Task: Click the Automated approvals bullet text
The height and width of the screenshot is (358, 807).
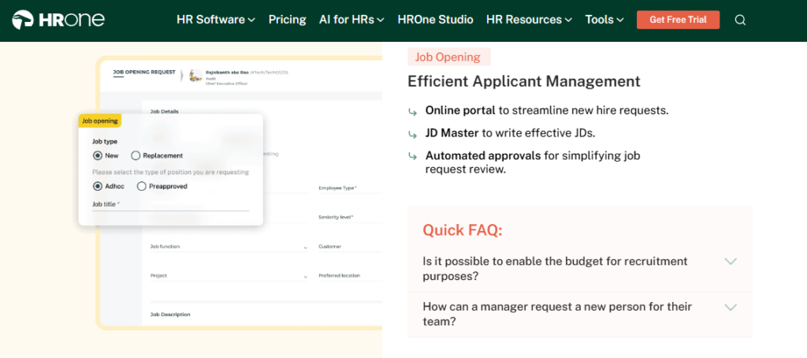Action: click(x=533, y=162)
